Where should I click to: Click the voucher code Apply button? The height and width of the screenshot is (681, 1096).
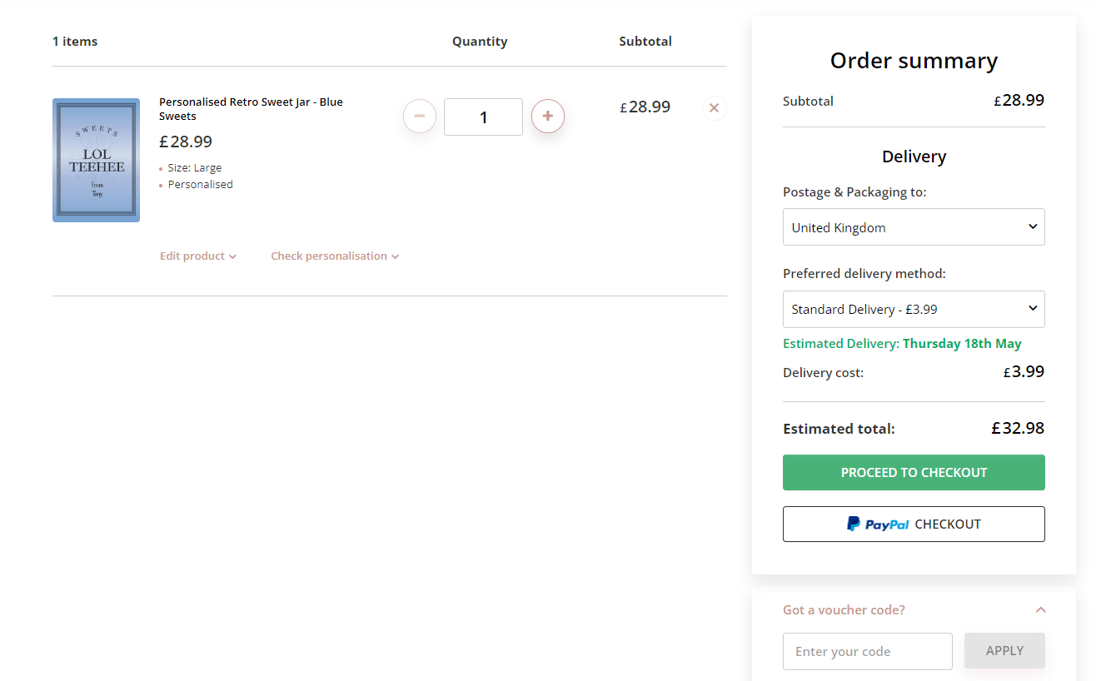coord(1004,650)
